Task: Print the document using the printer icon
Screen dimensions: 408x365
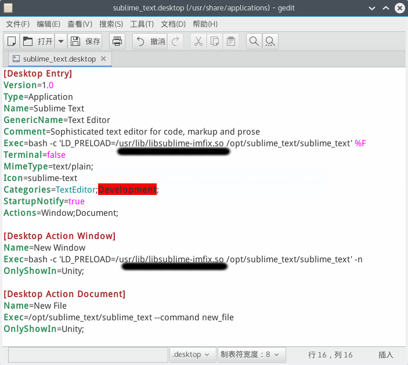Action: click(117, 41)
